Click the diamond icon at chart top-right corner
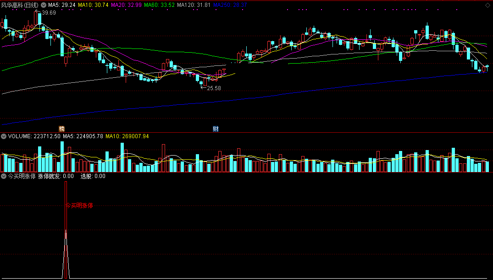493x280 pixels. pos(488,5)
